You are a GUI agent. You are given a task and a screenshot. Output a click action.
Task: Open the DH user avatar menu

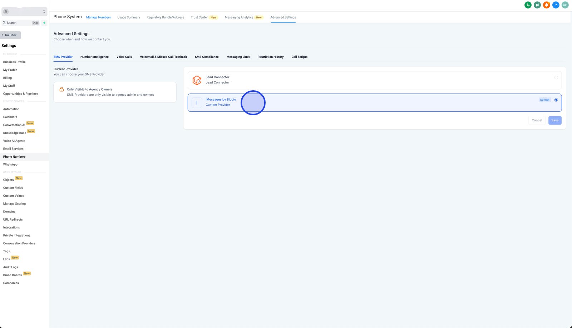(x=565, y=5)
